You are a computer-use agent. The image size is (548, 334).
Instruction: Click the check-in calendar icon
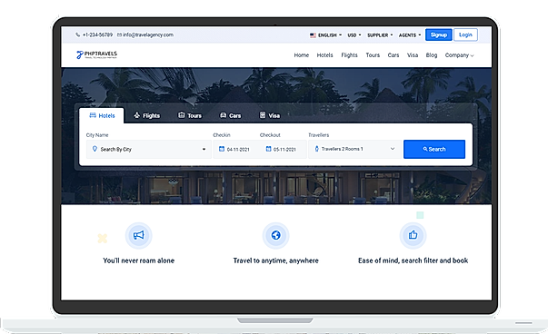tap(222, 149)
